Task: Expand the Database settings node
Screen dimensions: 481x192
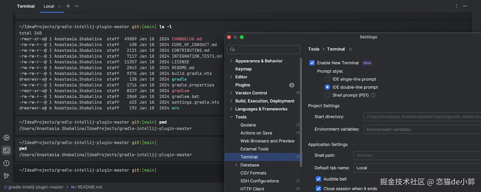Action: [236, 165]
